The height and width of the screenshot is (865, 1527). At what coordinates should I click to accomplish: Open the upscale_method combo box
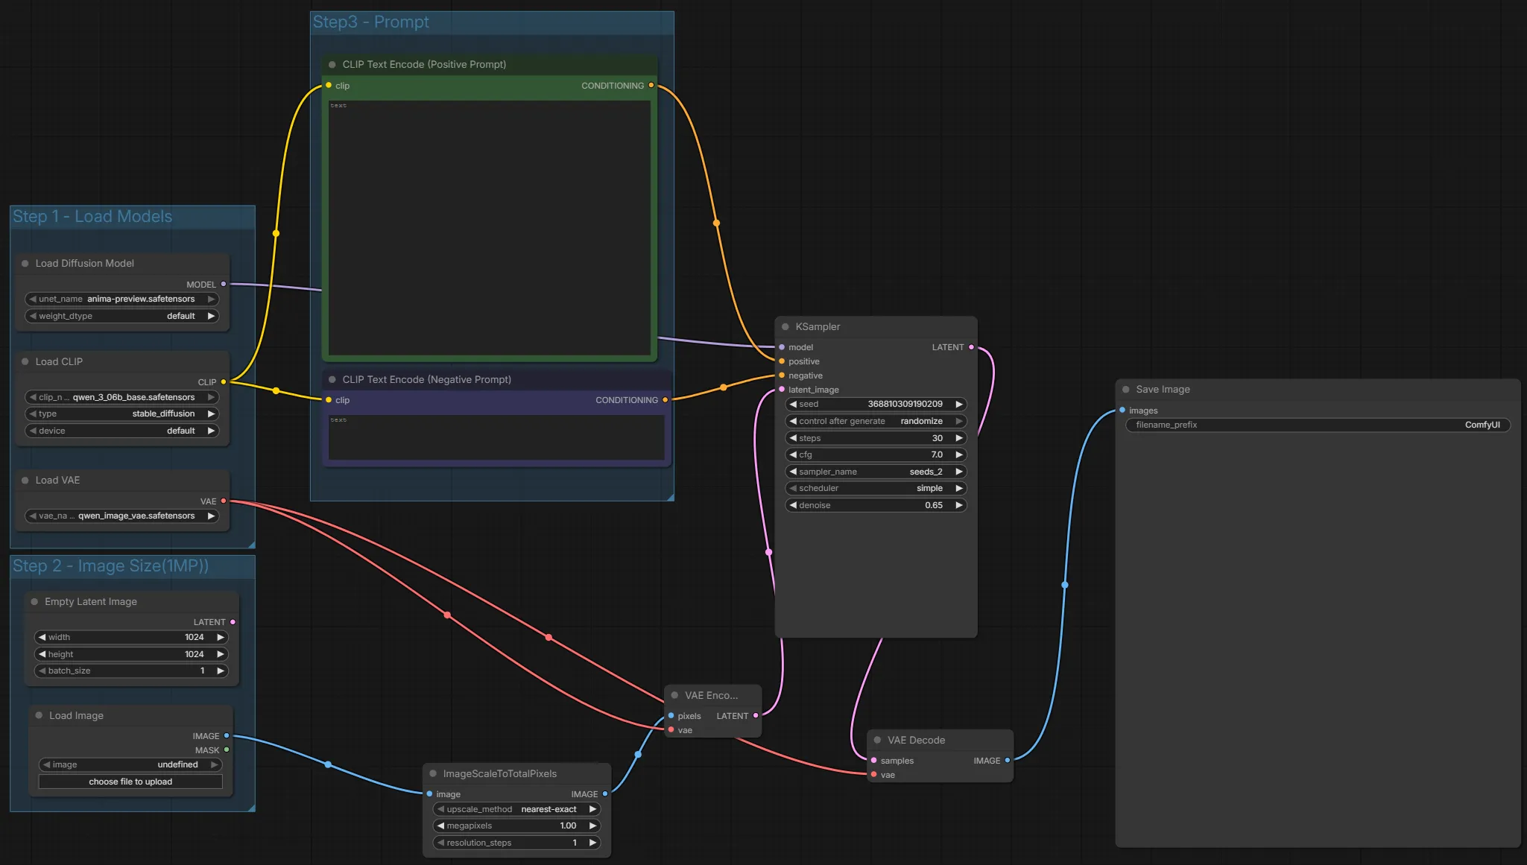tap(516, 809)
